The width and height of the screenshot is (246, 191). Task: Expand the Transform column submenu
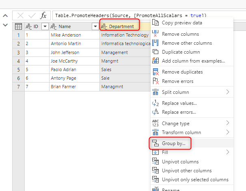pos(228,132)
